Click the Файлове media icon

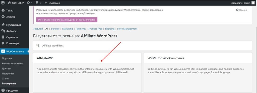(3, 31)
